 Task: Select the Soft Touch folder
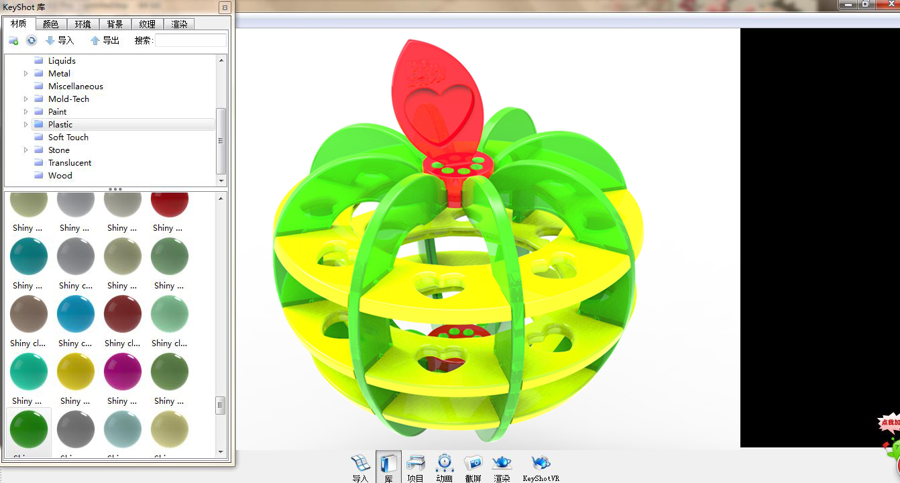68,138
